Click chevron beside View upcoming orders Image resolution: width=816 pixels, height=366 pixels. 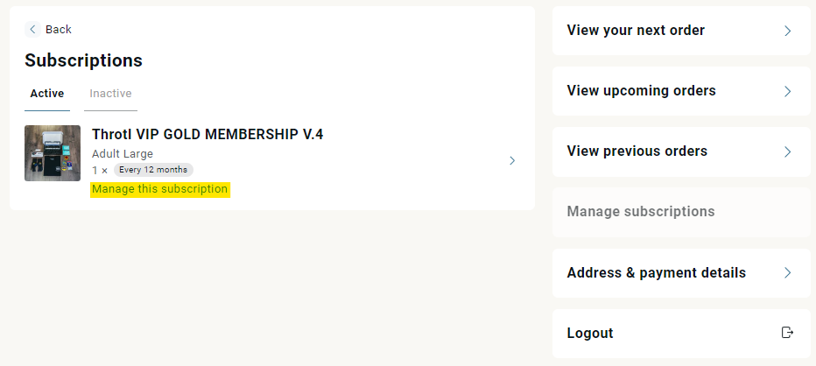(788, 91)
